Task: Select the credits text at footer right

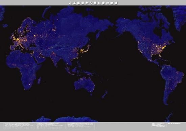Action: pyautogui.click(x=166, y=125)
